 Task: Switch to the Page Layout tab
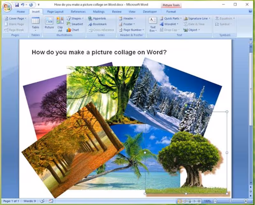click(x=55, y=12)
